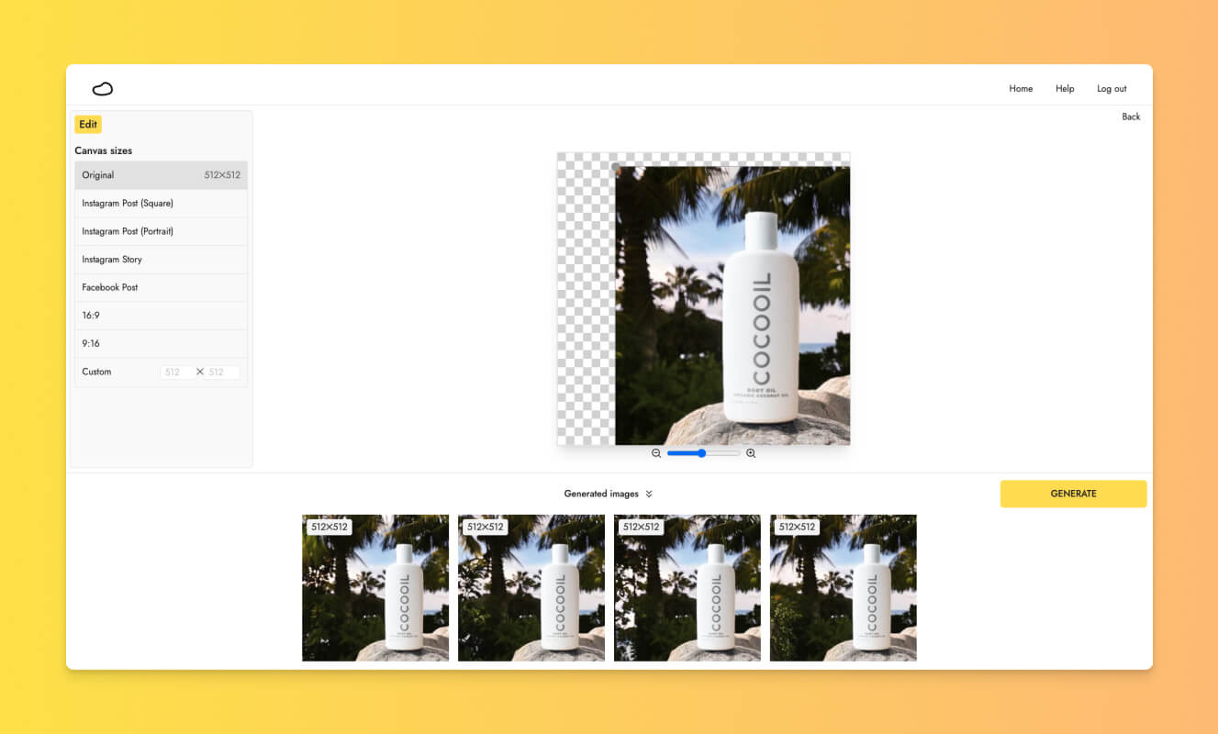
Task: Select the 9:16 canvas size
Action: tap(162, 343)
